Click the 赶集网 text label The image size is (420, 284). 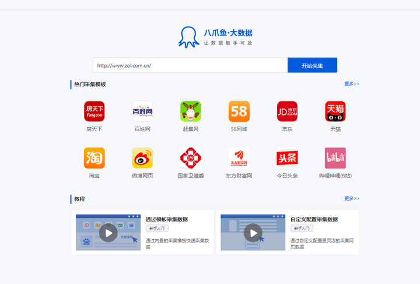click(x=191, y=129)
